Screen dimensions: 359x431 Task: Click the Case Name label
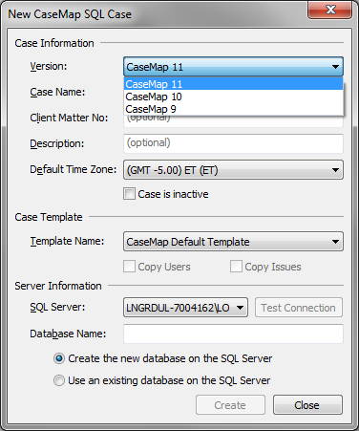(57, 92)
